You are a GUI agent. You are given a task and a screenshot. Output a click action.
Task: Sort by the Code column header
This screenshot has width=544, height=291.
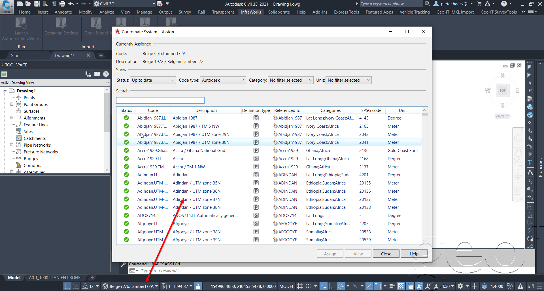coord(153,110)
